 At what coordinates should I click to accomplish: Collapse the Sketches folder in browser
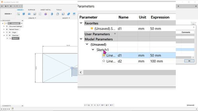4,35
